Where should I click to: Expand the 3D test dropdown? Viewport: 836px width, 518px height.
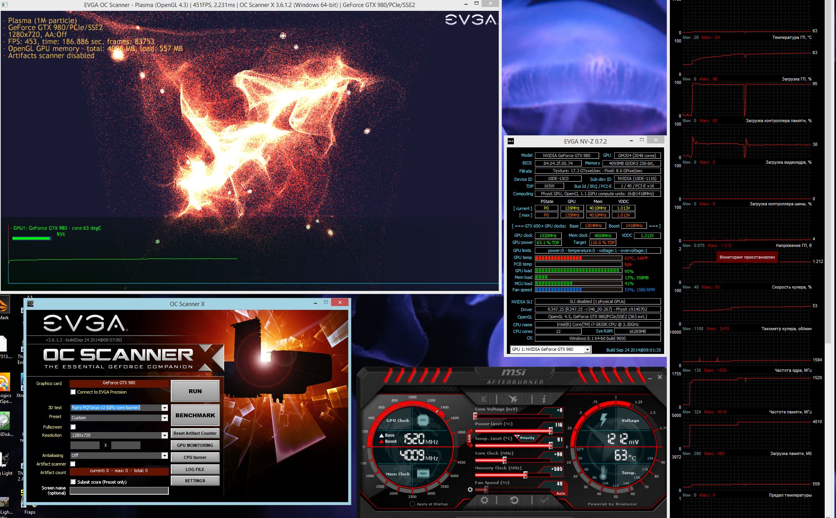[165, 408]
